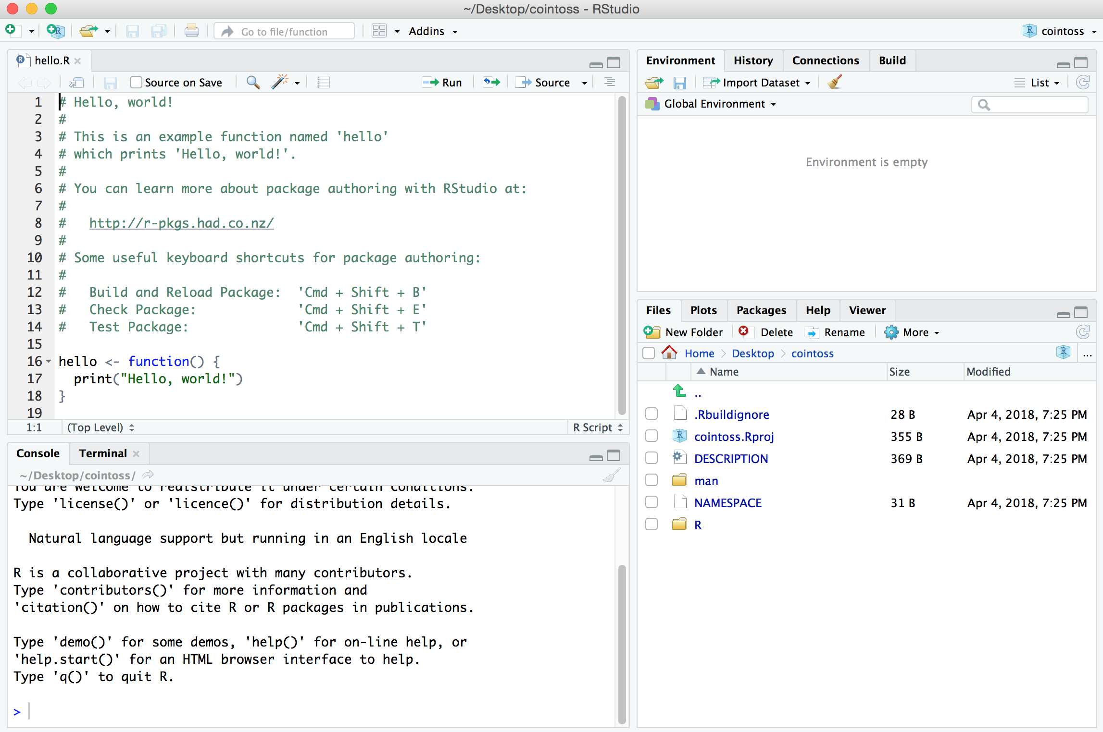Screen dimensions: 1103x732
Task: Open the List view dropdown in Environment
Action: 1037,83
